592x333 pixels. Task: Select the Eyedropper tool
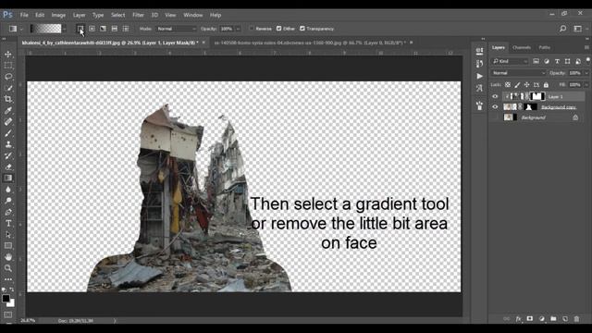point(8,111)
